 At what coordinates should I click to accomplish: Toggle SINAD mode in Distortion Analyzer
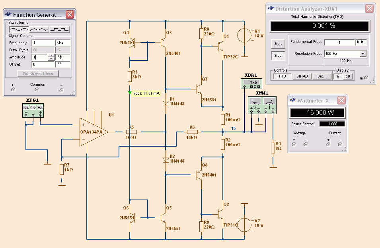(302, 76)
